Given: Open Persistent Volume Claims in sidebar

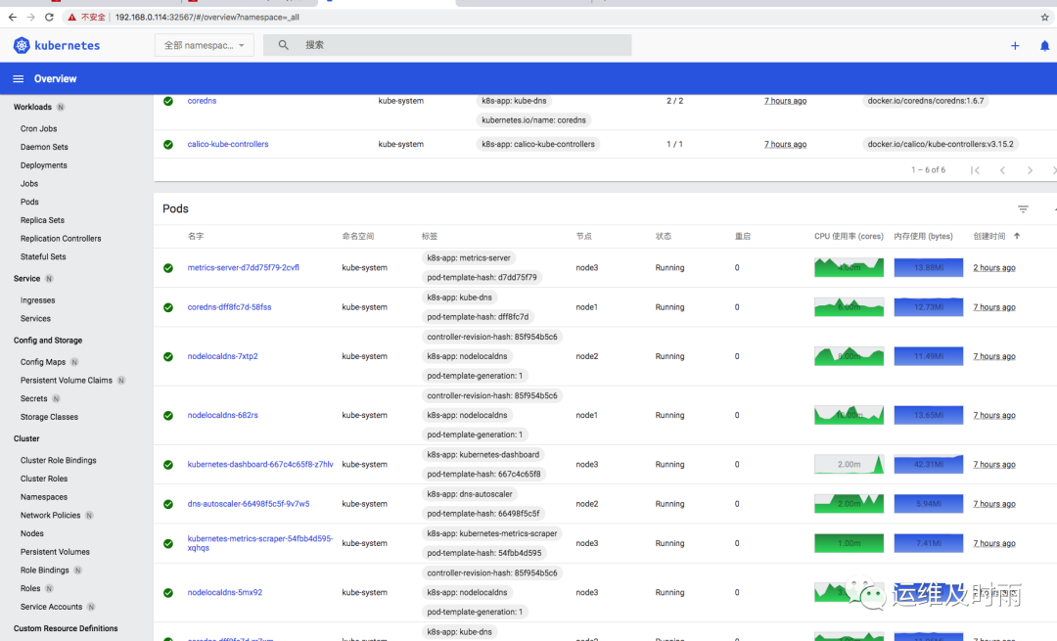Looking at the screenshot, I should pyautogui.click(x=67, y=380).
